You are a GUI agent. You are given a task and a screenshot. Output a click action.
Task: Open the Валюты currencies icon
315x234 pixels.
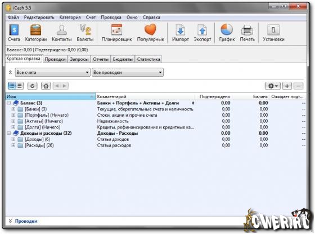pyautogui.click(x=85, y=30)
